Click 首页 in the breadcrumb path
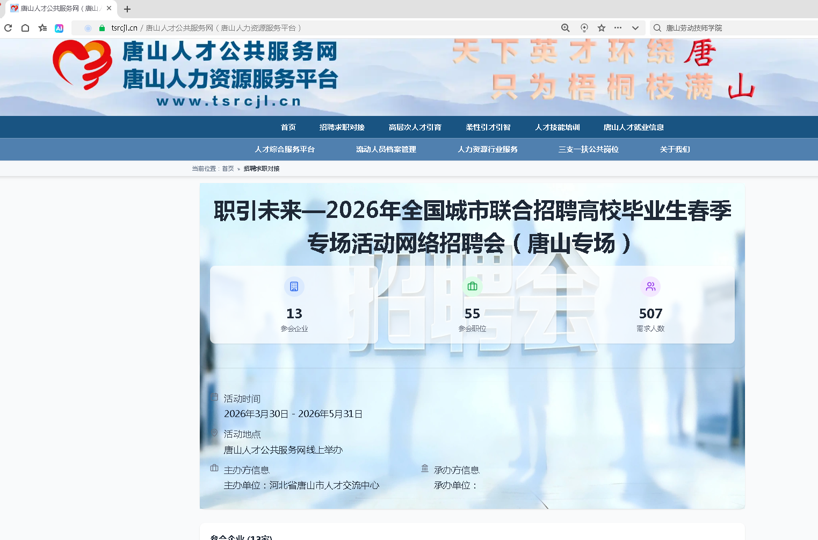The image size is (818, 540). pos(228,169)
